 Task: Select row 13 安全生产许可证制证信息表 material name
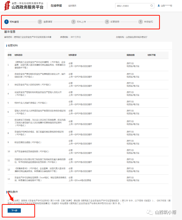(x=40, y=179)
